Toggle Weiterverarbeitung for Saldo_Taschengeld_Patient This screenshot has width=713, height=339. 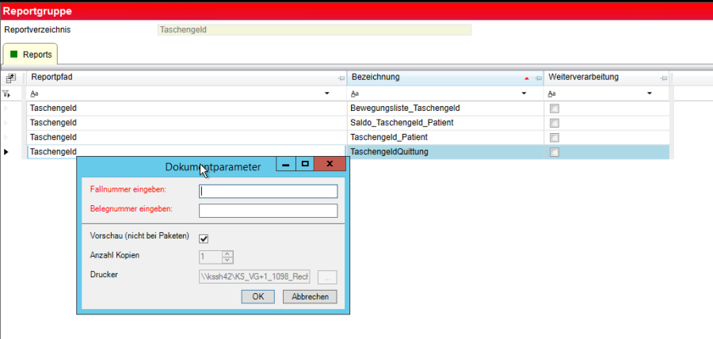coord(555,123)
